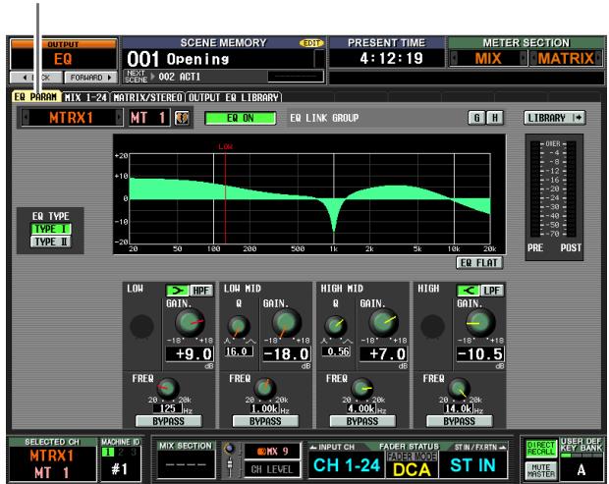Select EQ TYPE I
The height and width of the screenshot is (484, 609).
click(x=51, y=229)
